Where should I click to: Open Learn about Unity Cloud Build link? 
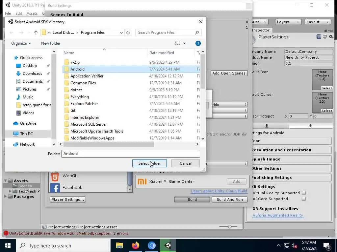point(219,191)
